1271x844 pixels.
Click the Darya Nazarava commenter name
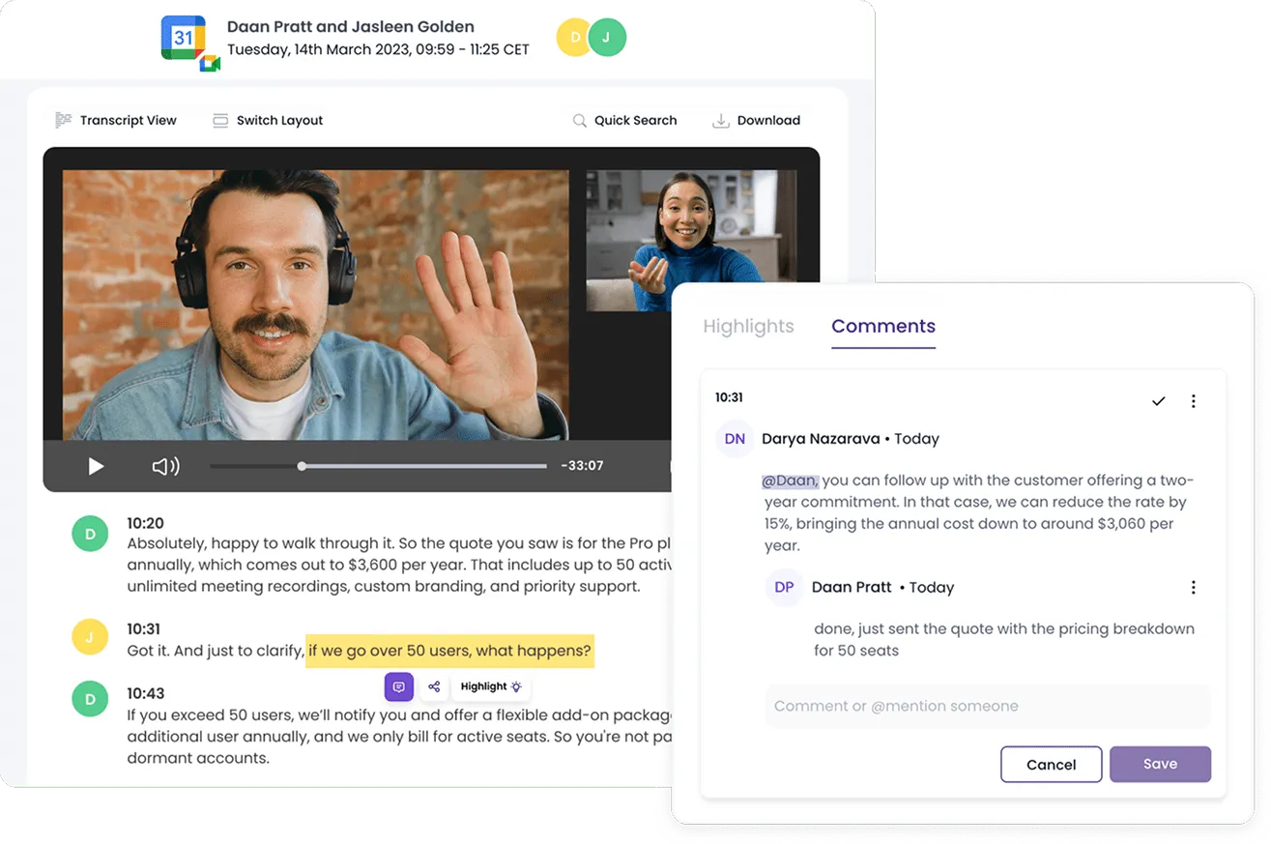click(821, 439)
